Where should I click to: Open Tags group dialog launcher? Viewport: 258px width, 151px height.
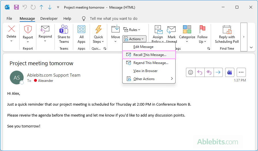click(209, 49)
